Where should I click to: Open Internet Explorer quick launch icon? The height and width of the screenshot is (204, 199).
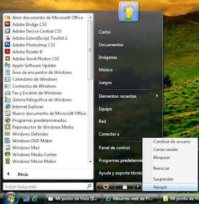(x=35, y=198)
